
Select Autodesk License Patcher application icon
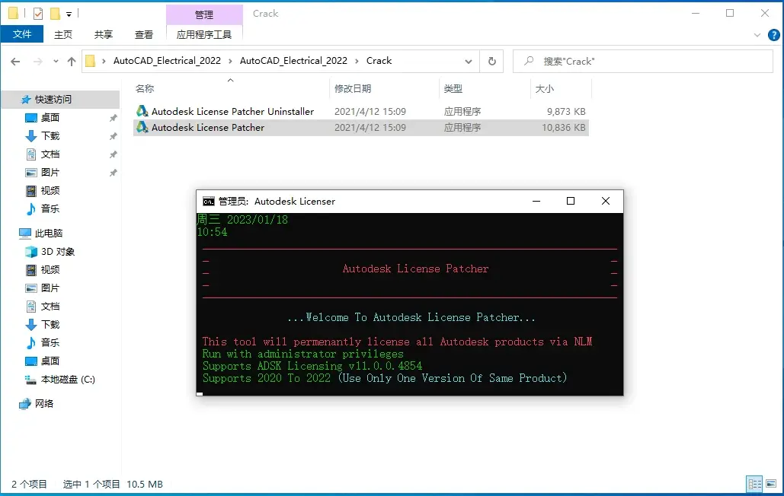[x=142, y=127]
